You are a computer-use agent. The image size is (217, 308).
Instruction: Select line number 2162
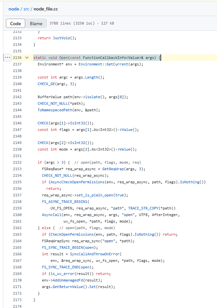(x=17, y=228)
